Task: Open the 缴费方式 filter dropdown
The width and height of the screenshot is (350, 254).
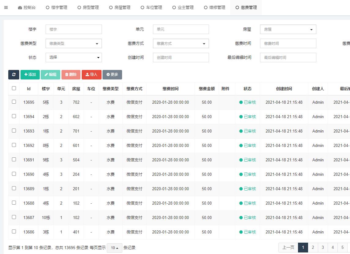Action: pos(181,44)
